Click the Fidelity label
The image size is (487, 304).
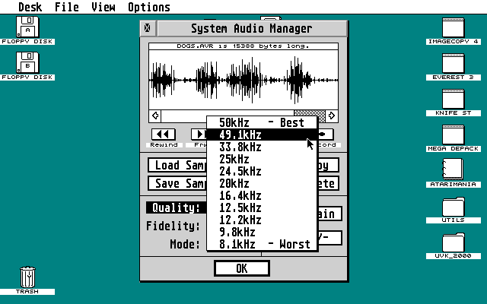point(173,226)
